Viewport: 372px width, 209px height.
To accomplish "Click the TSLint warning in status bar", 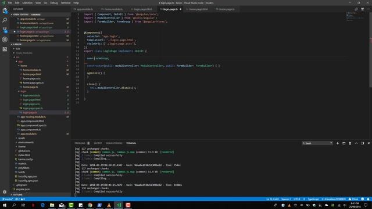I will pos(353,199).
